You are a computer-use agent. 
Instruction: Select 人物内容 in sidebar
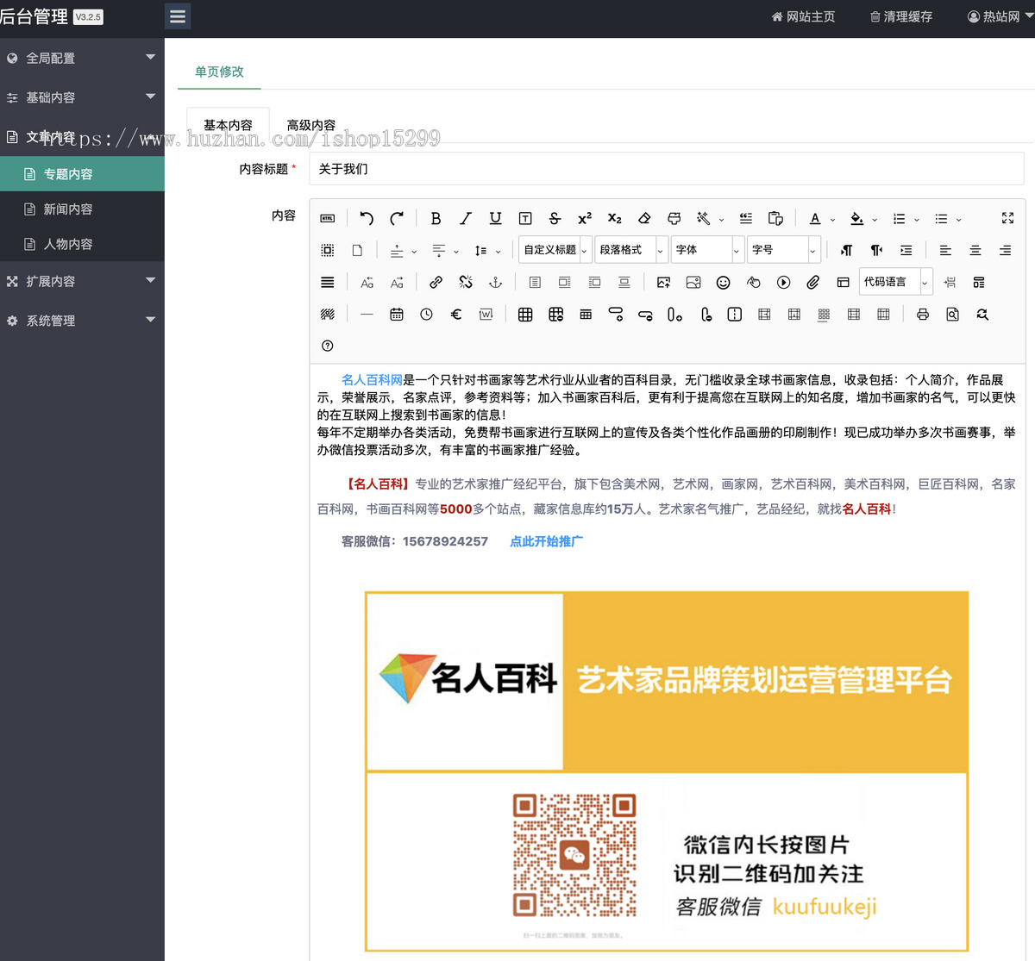point(82,244)
